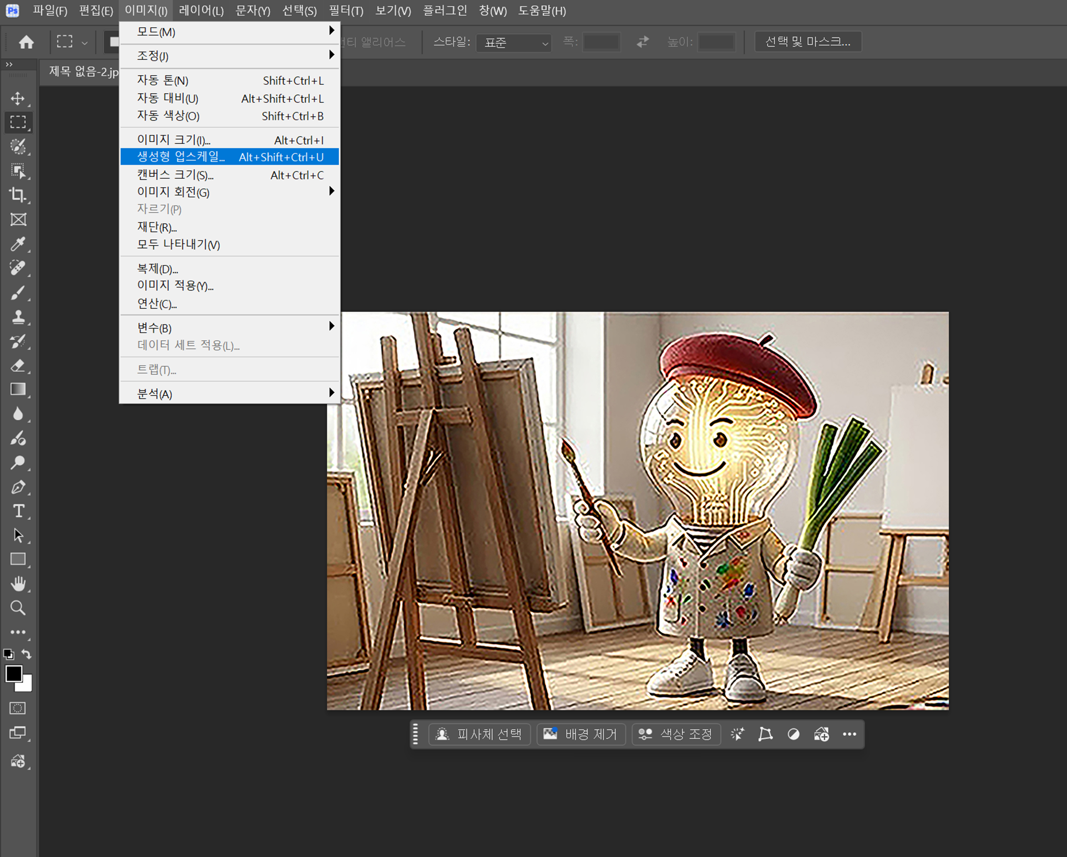1067x857 pixels.
Task: Select the Horizontal Type tool
Action: click(18, 511)
